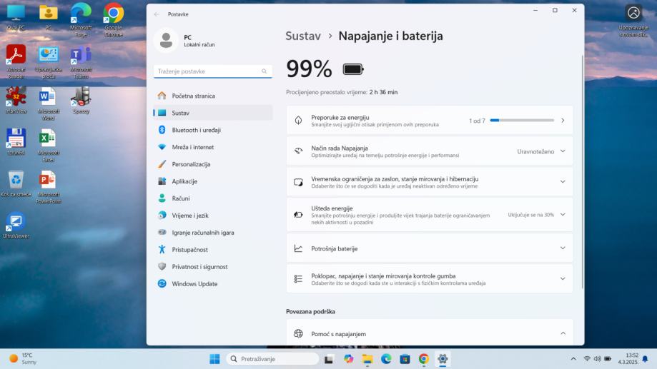Image resolution: width=657 pixels, height=369 pixels.
Task: Open File Explorer from the taskbar
Action: [x=367, y=359]
